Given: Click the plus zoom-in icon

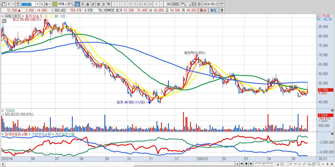Looking at the screenshot, I should (x=327, y=164).
